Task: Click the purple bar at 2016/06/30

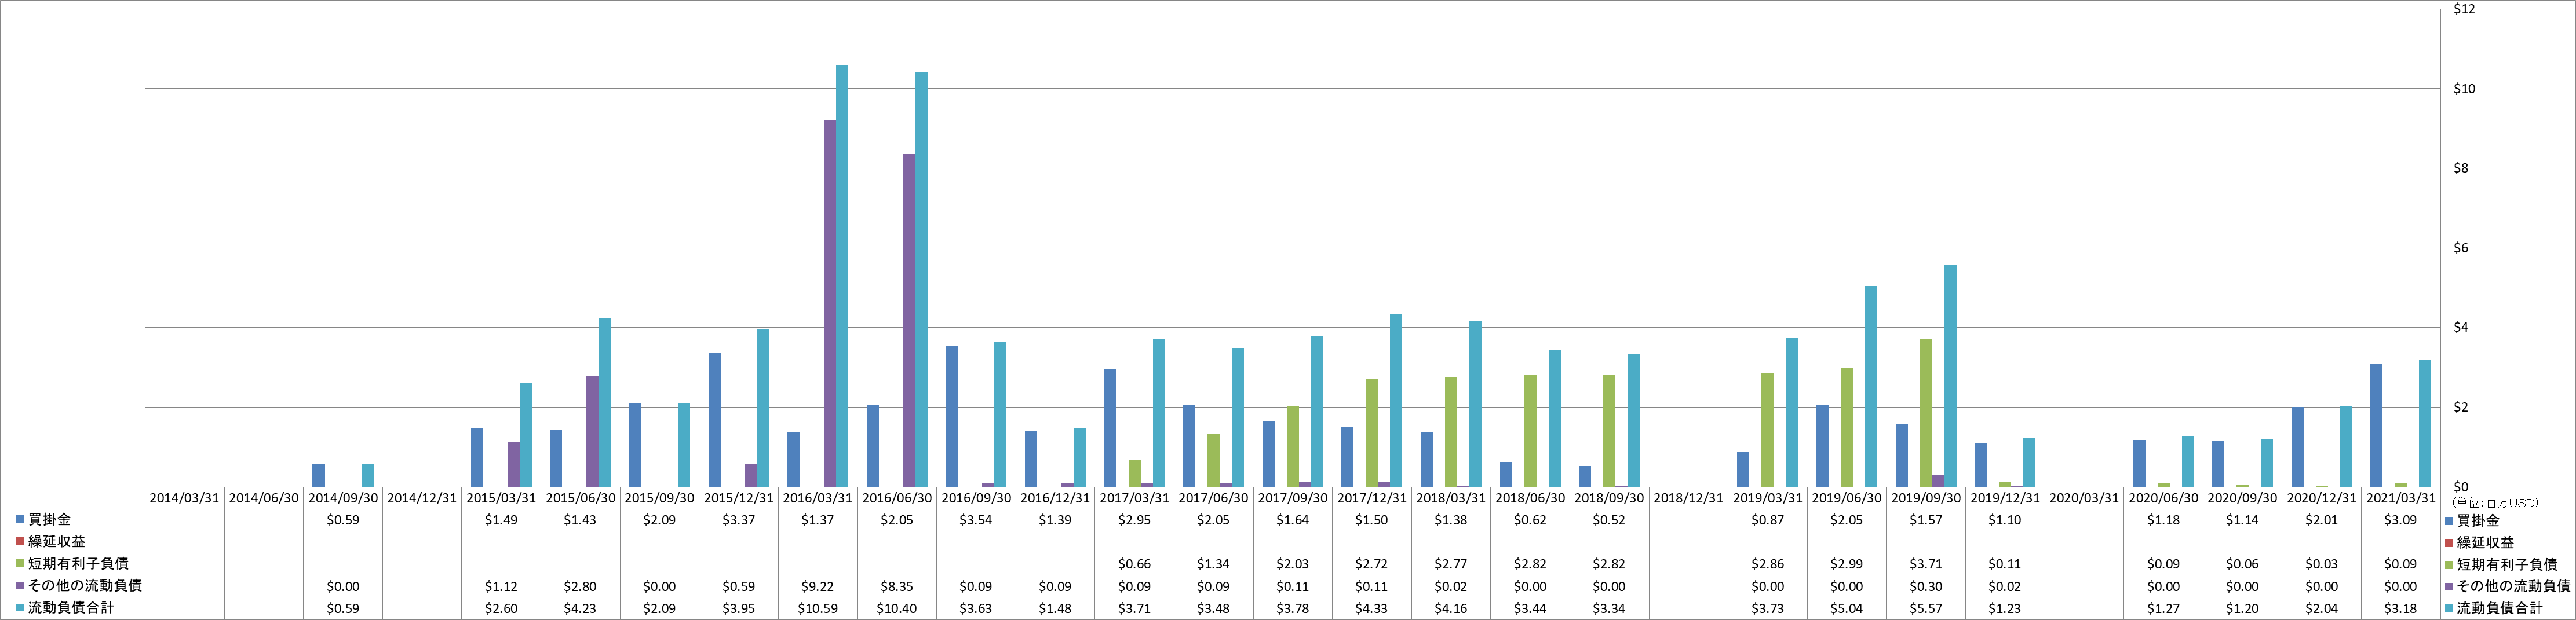Action: [909, 321]
